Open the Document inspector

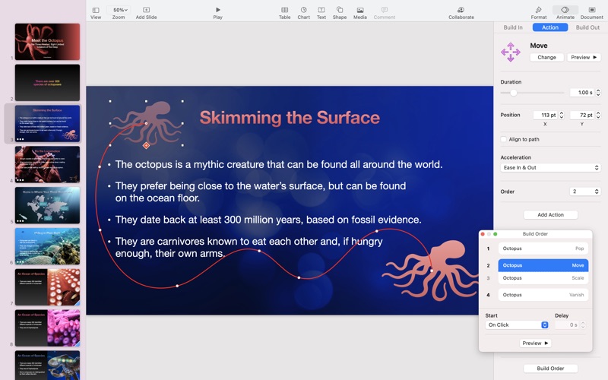point(591,10)
